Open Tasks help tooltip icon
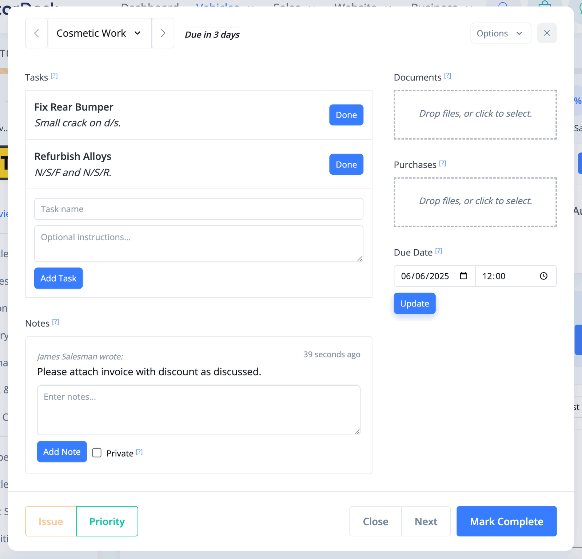582x559 pixels. [54, 76]
